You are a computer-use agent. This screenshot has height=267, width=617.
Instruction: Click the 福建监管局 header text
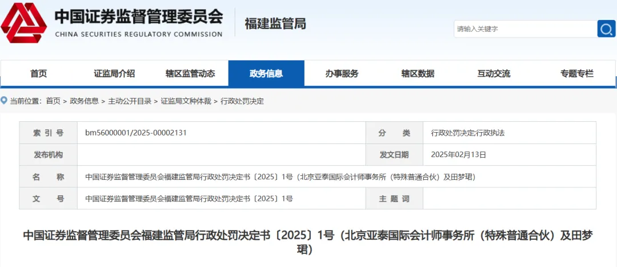[x=275, y=24]
